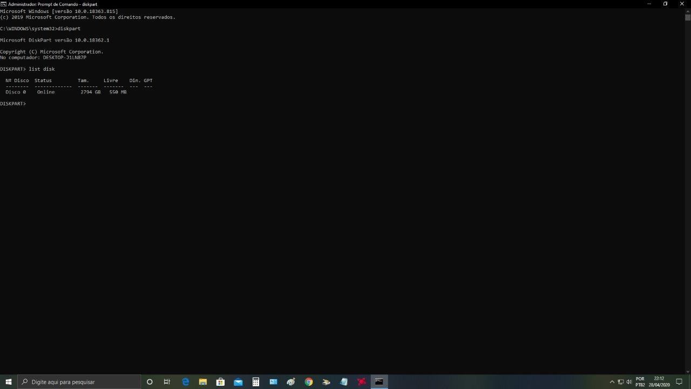Restore down the Command Prompt window
691x389 pixels.
point(665,4)
